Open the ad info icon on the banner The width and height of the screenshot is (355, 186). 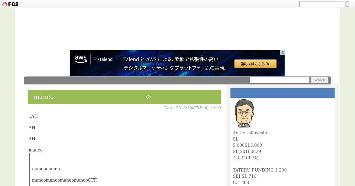click(x=282, y=52)
